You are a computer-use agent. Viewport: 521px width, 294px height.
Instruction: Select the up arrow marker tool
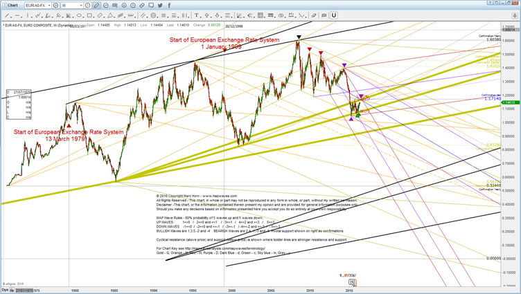tap(206, 15)
